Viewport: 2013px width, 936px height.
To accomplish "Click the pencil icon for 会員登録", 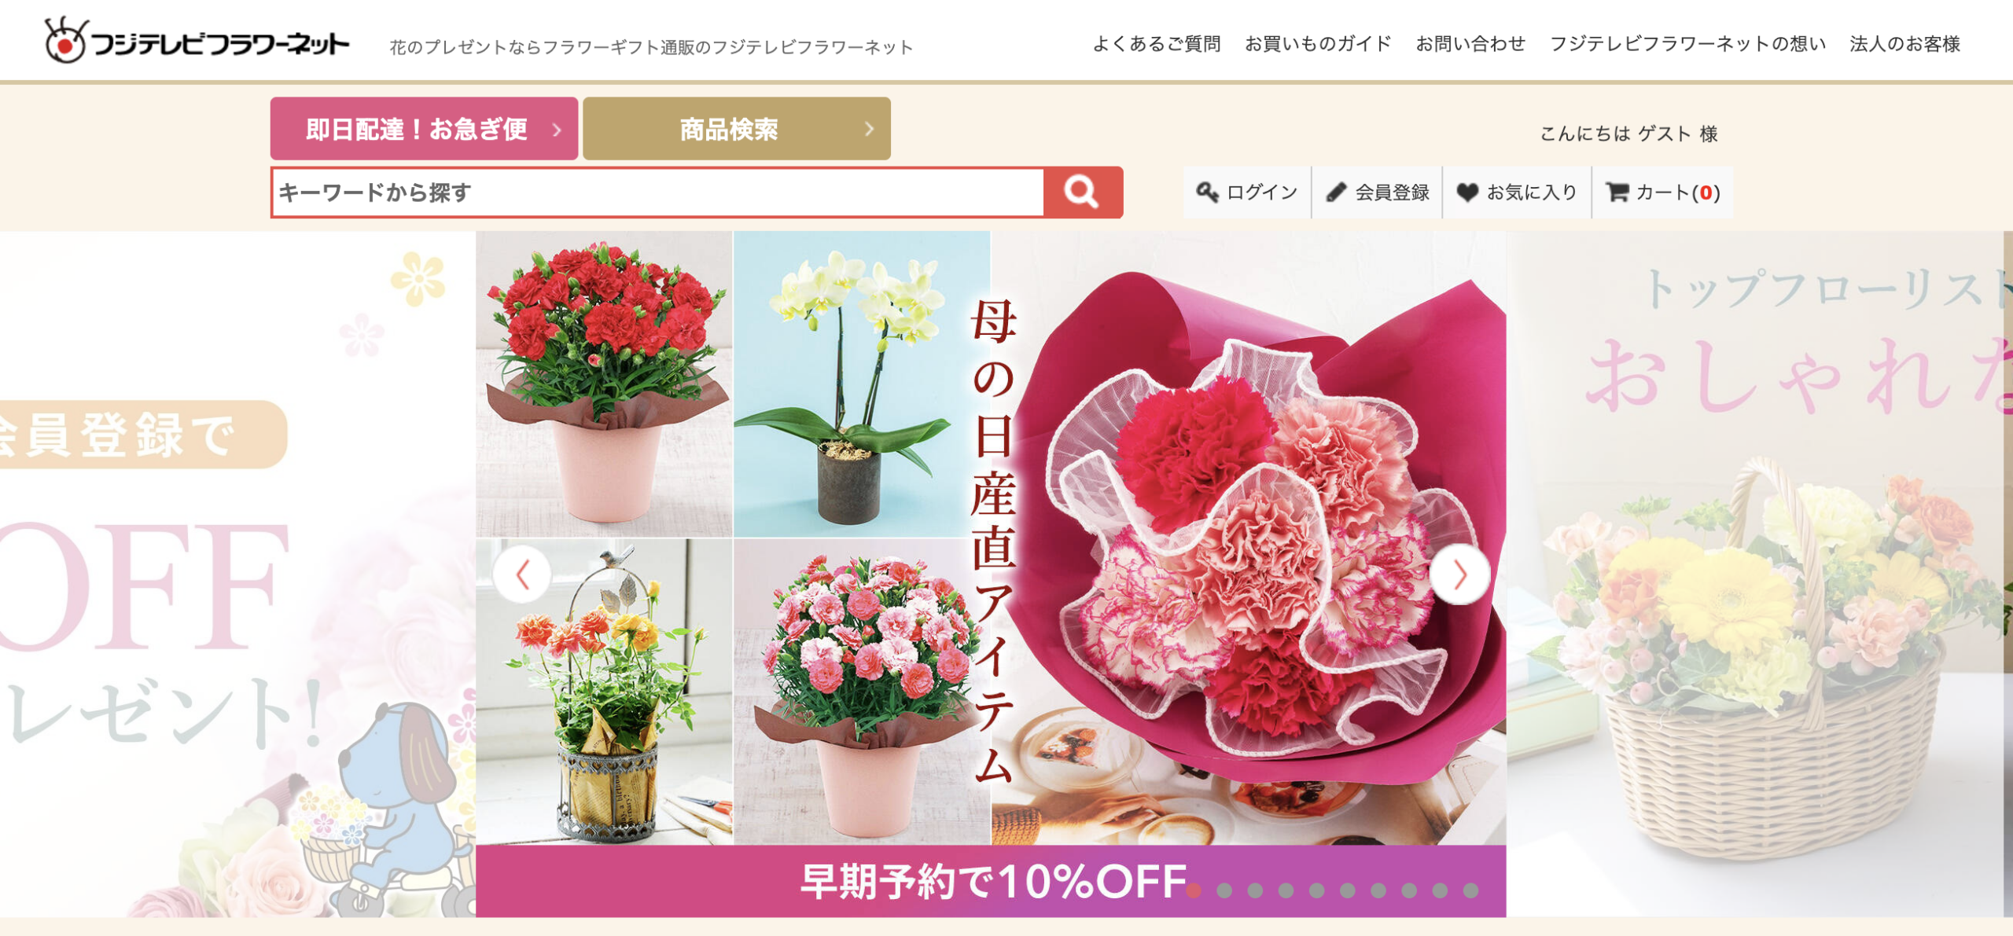I will click(1336, 193).
